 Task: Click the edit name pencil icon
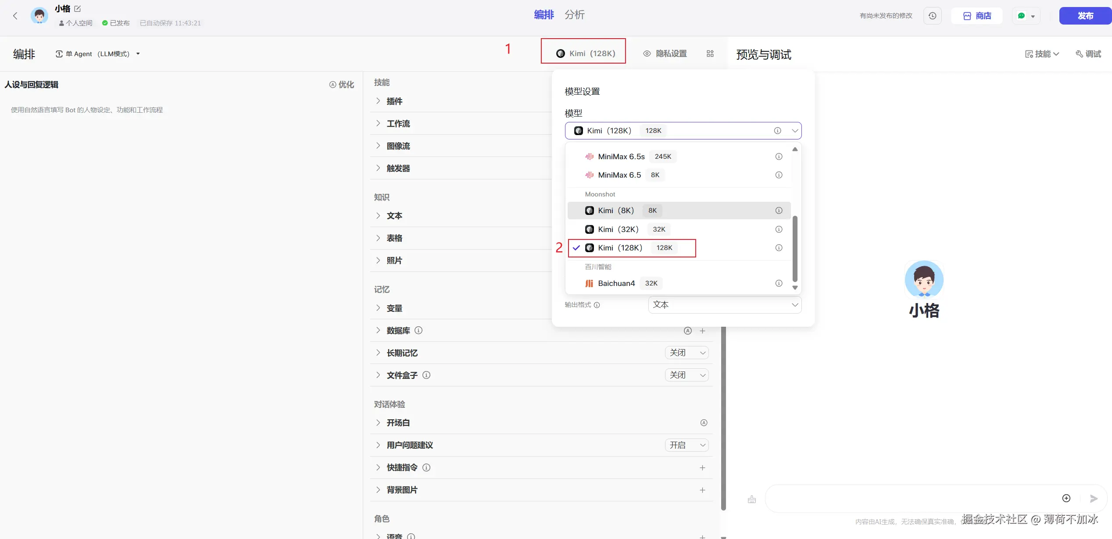[78, 9]
